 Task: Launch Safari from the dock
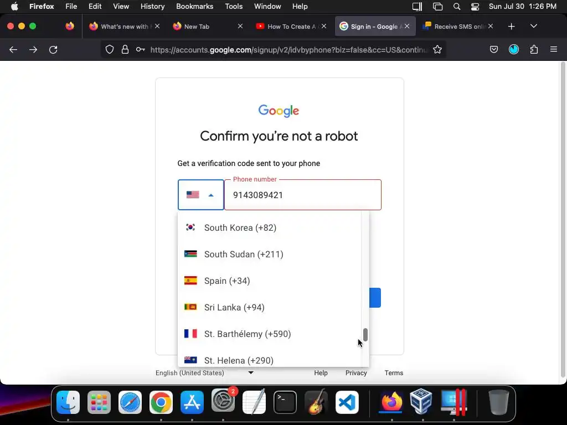tap(130, 402)
